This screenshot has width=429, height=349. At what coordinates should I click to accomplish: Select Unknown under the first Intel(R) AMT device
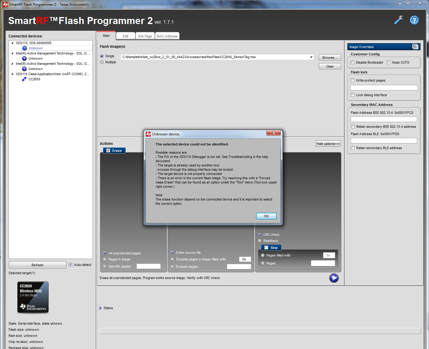pos(36,58)
